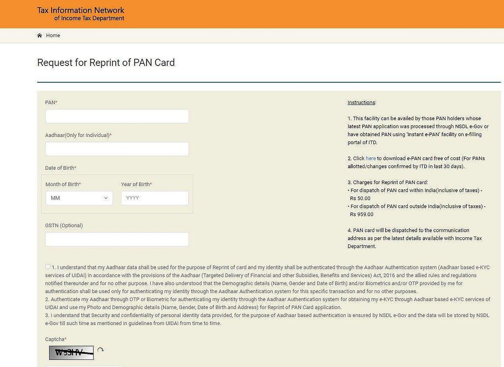Click the 'Aadhaar(Only for Individual)' label

[x=78, y=135]
